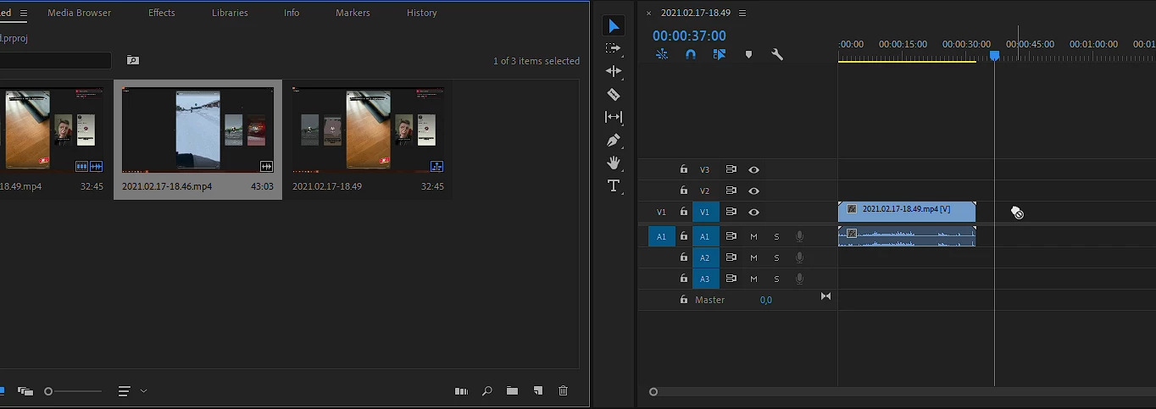Open timeline display settings wrench
The image size is (1156, 409).
777,54
